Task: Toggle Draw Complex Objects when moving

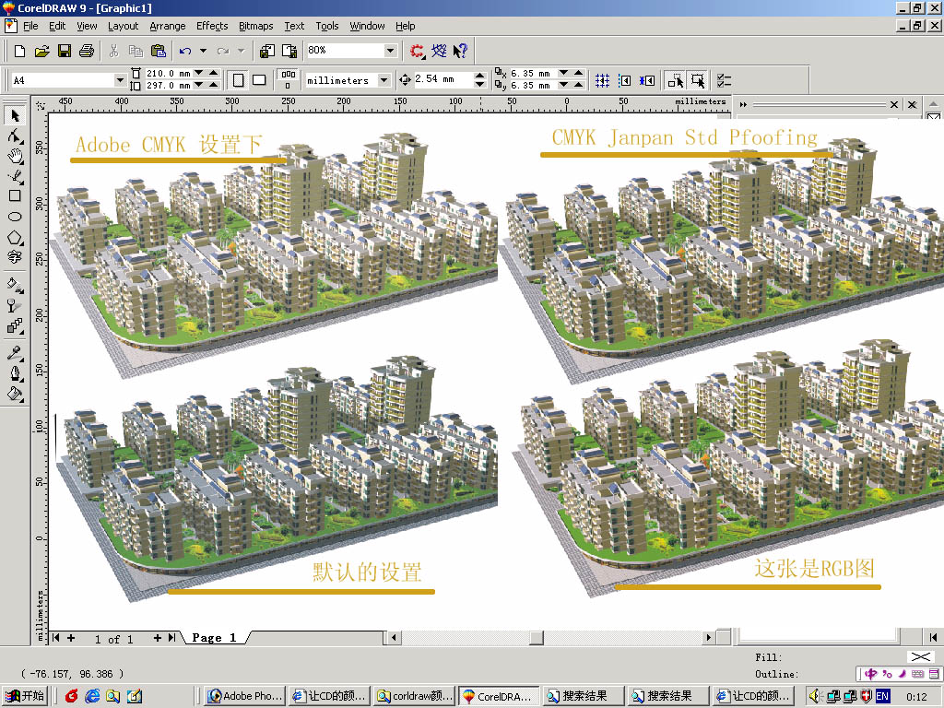Action: tap(676, 80)
